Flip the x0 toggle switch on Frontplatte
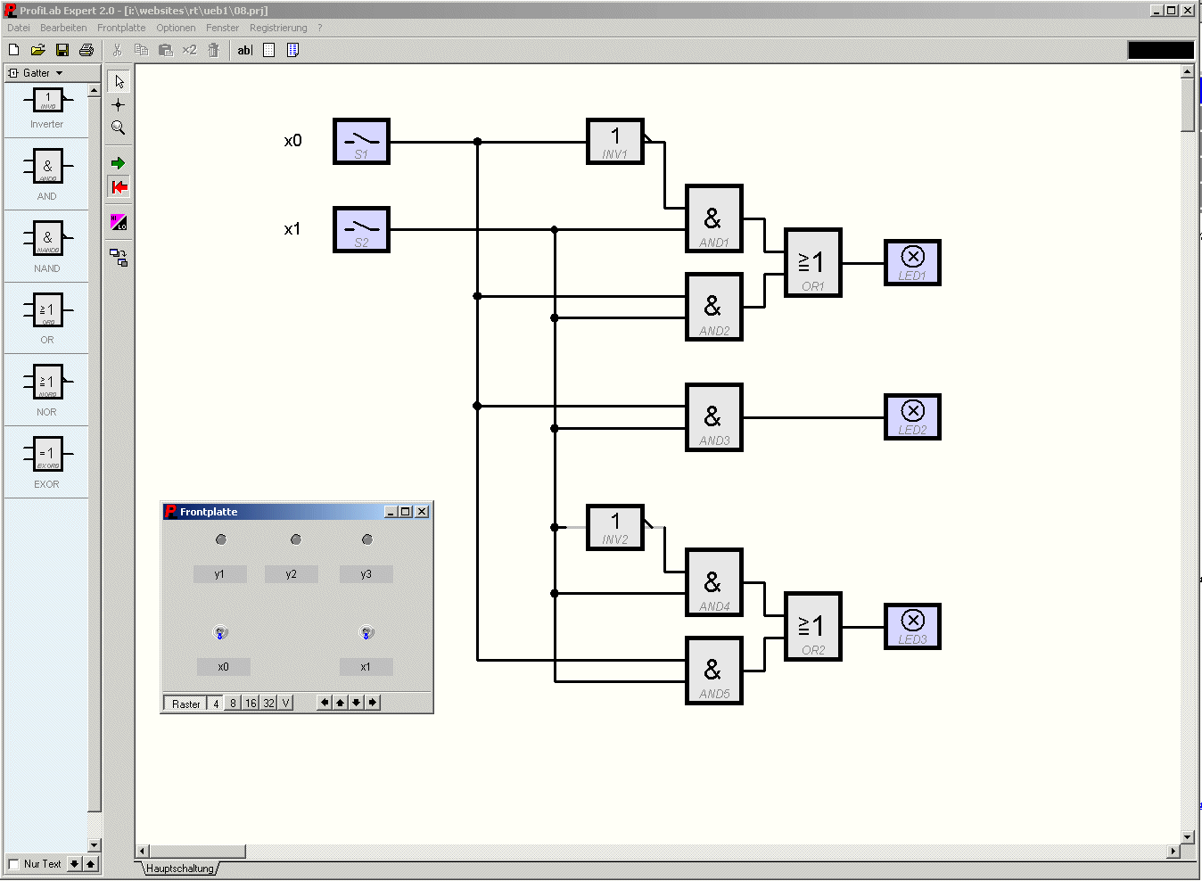 click(x=221, y=633)
